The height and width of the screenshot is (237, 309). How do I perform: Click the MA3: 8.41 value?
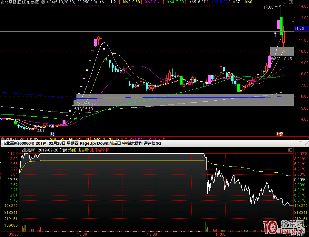click(153, 2)
